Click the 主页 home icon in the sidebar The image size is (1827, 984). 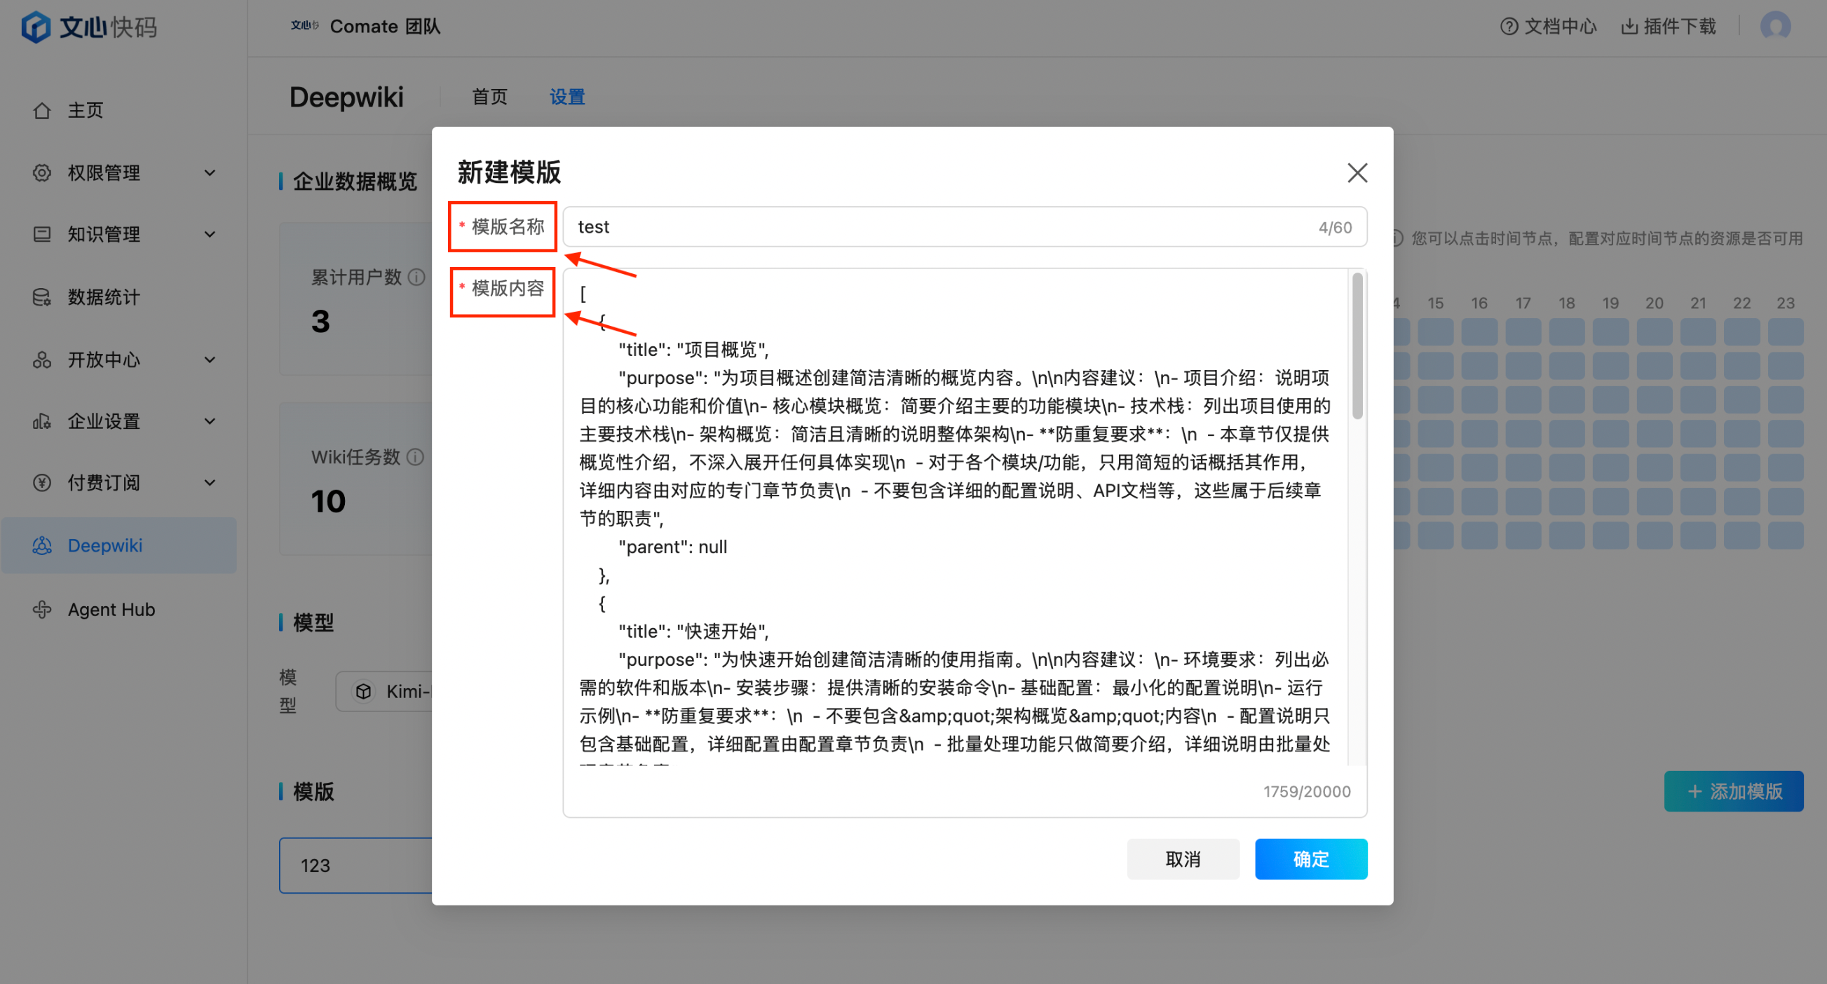coord(42,111)
